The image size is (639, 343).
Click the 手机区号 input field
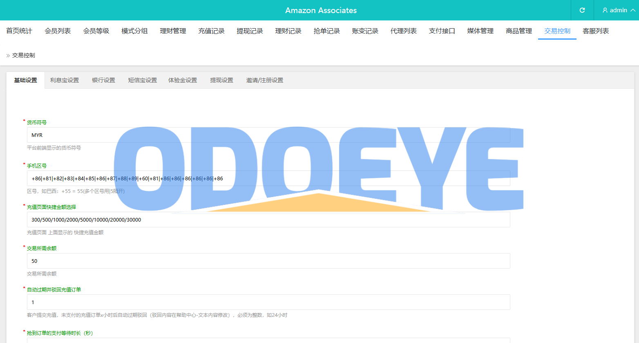pos(327,179)
